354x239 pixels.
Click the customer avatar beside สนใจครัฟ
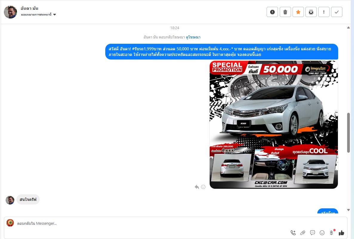click(10, 200)
